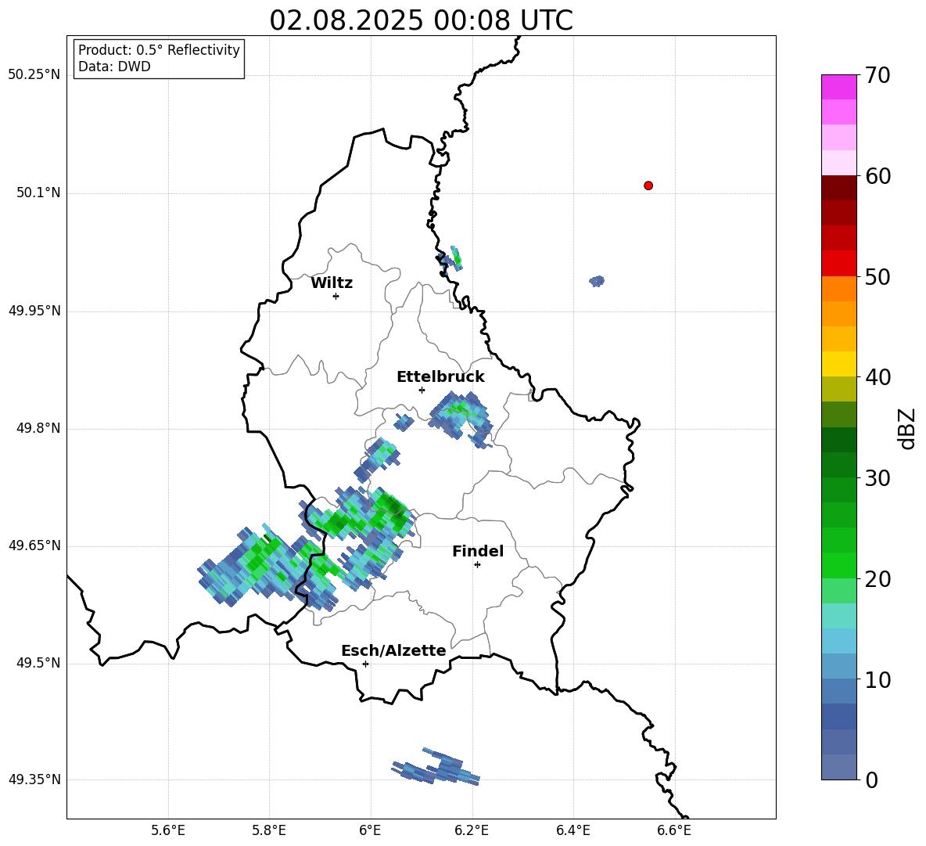
Task: Click the colorbar tick label 60
Action: 878,176
